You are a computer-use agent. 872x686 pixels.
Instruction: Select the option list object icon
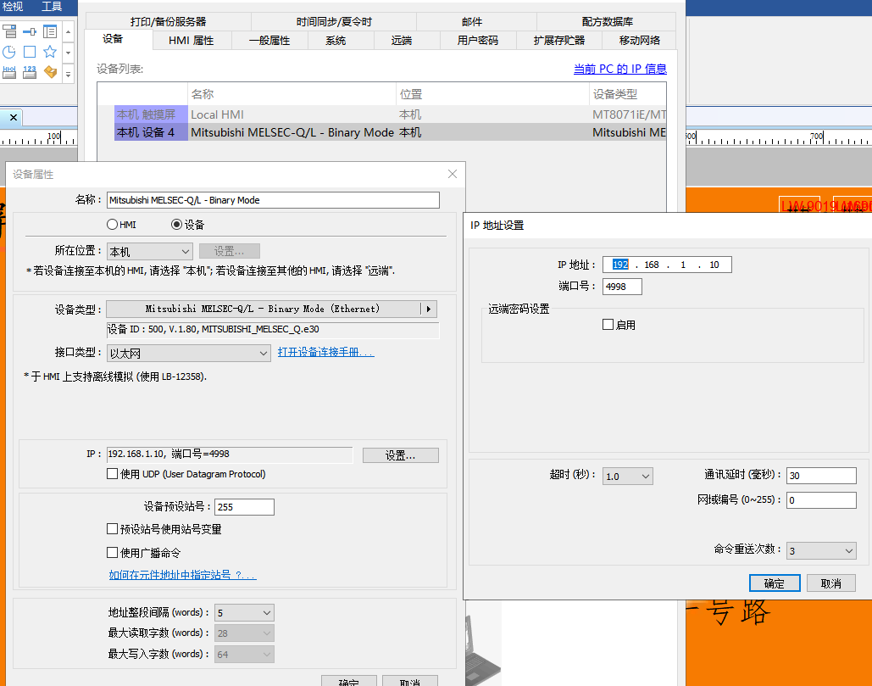click(50, 32)
